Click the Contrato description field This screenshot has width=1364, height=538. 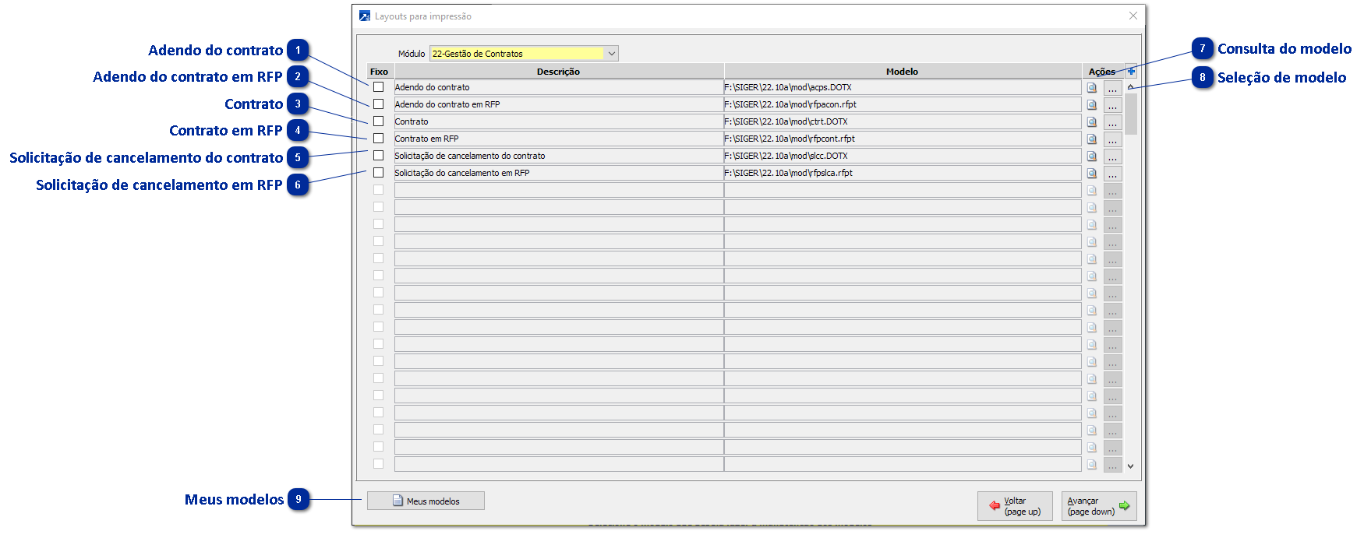tap(558, 121)
